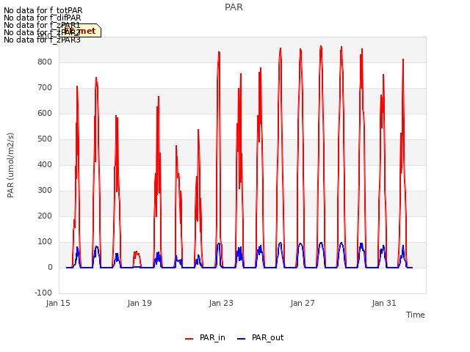The height and width of the screenshot is (352, 470).
Task: Toggle the PAR_in legend entry
Action: point(206,337)
